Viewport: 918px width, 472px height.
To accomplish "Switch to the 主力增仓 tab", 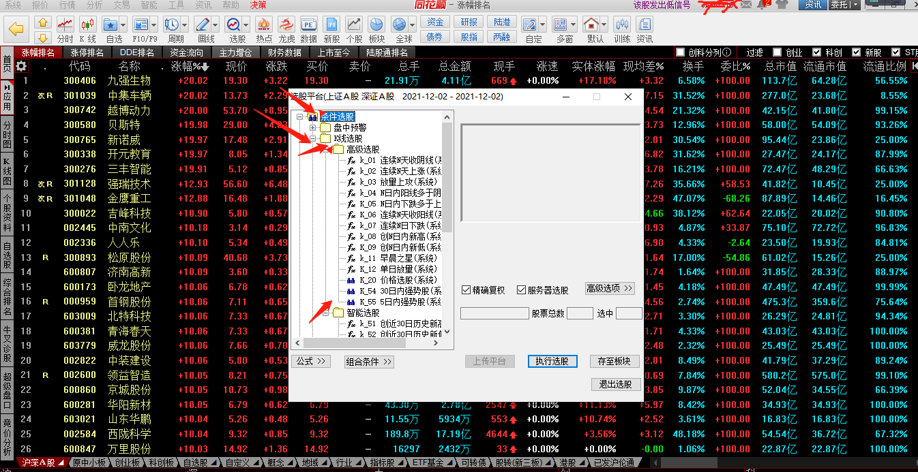I will coord(236,52).
